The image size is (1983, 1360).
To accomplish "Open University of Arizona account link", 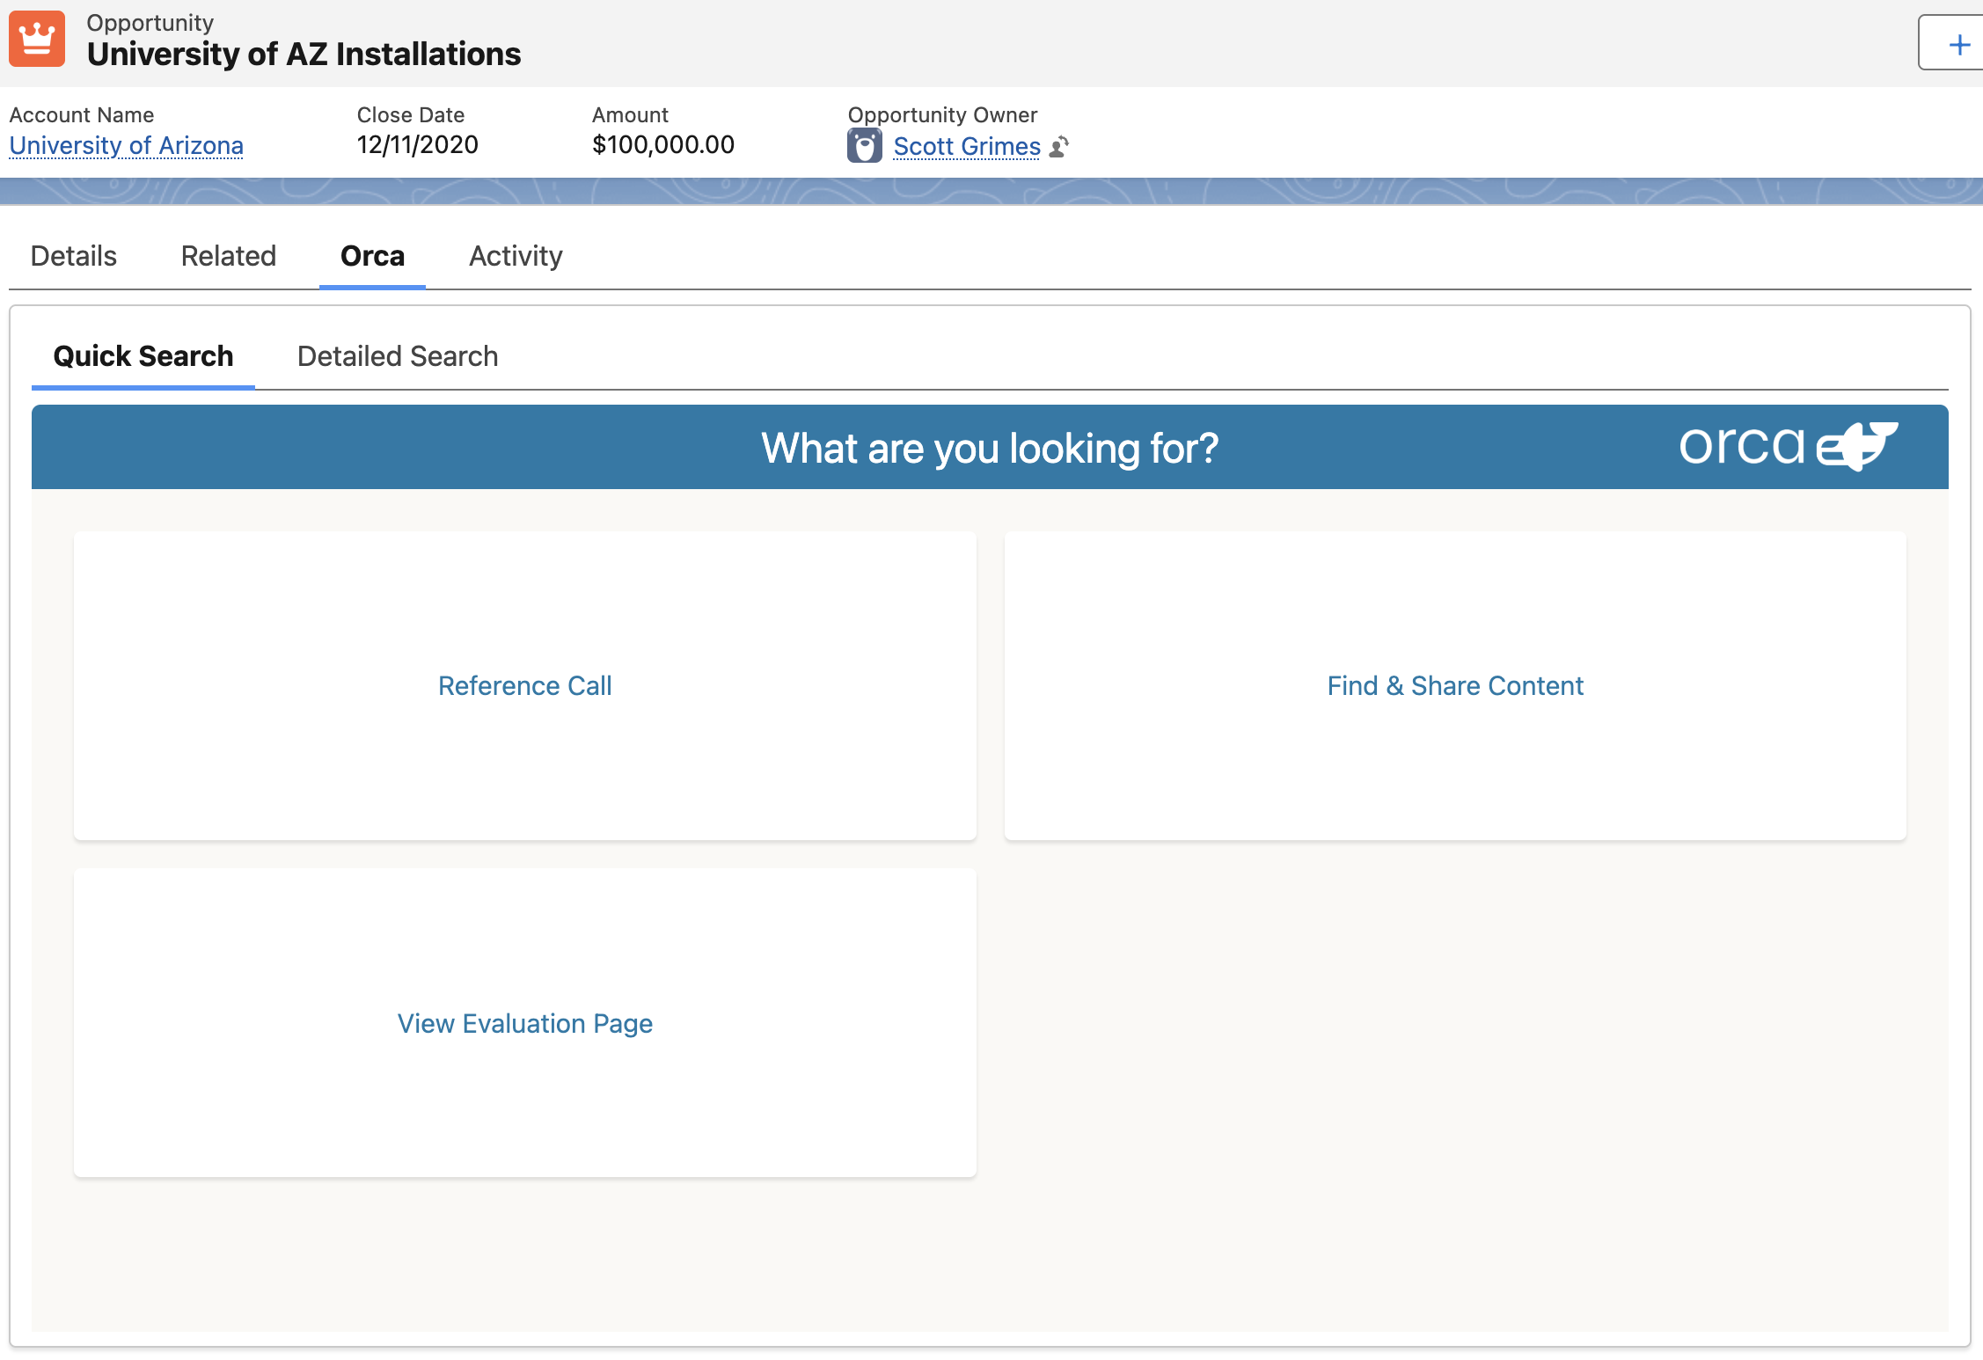I will point(126,146).
